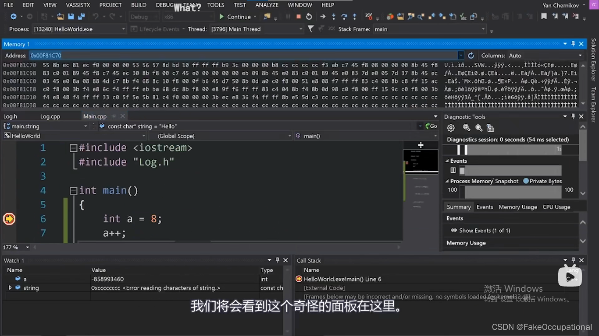
Task: Pin the Memory 1 window
Action: [x=573, y=44]
